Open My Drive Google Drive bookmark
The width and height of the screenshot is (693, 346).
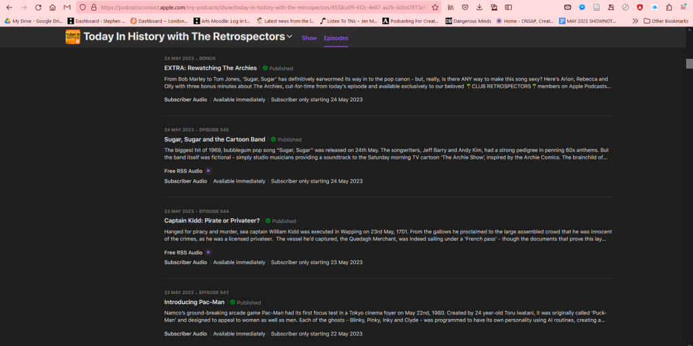(34, 21)
